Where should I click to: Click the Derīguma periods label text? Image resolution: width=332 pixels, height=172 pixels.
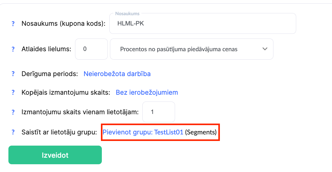click(x=49, y=74)
